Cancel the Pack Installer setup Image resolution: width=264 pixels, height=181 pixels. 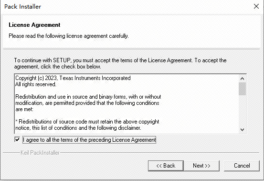[242, 166]
